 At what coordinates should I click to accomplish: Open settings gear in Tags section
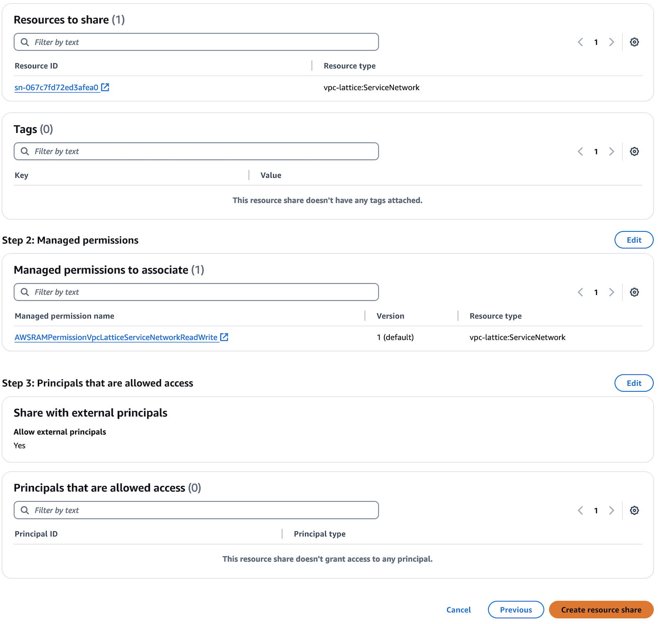pyautogui.click(x=634, y=152)
